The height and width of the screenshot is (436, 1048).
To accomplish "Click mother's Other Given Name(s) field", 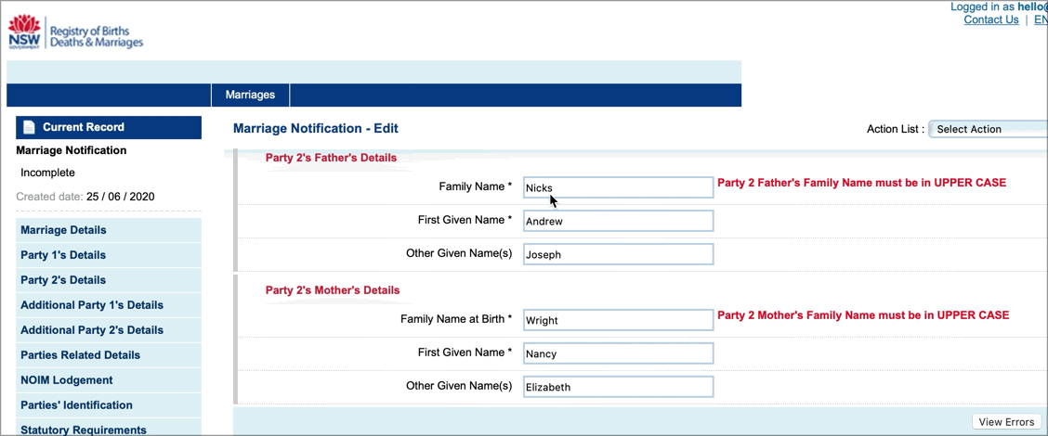I will (618, 387).
